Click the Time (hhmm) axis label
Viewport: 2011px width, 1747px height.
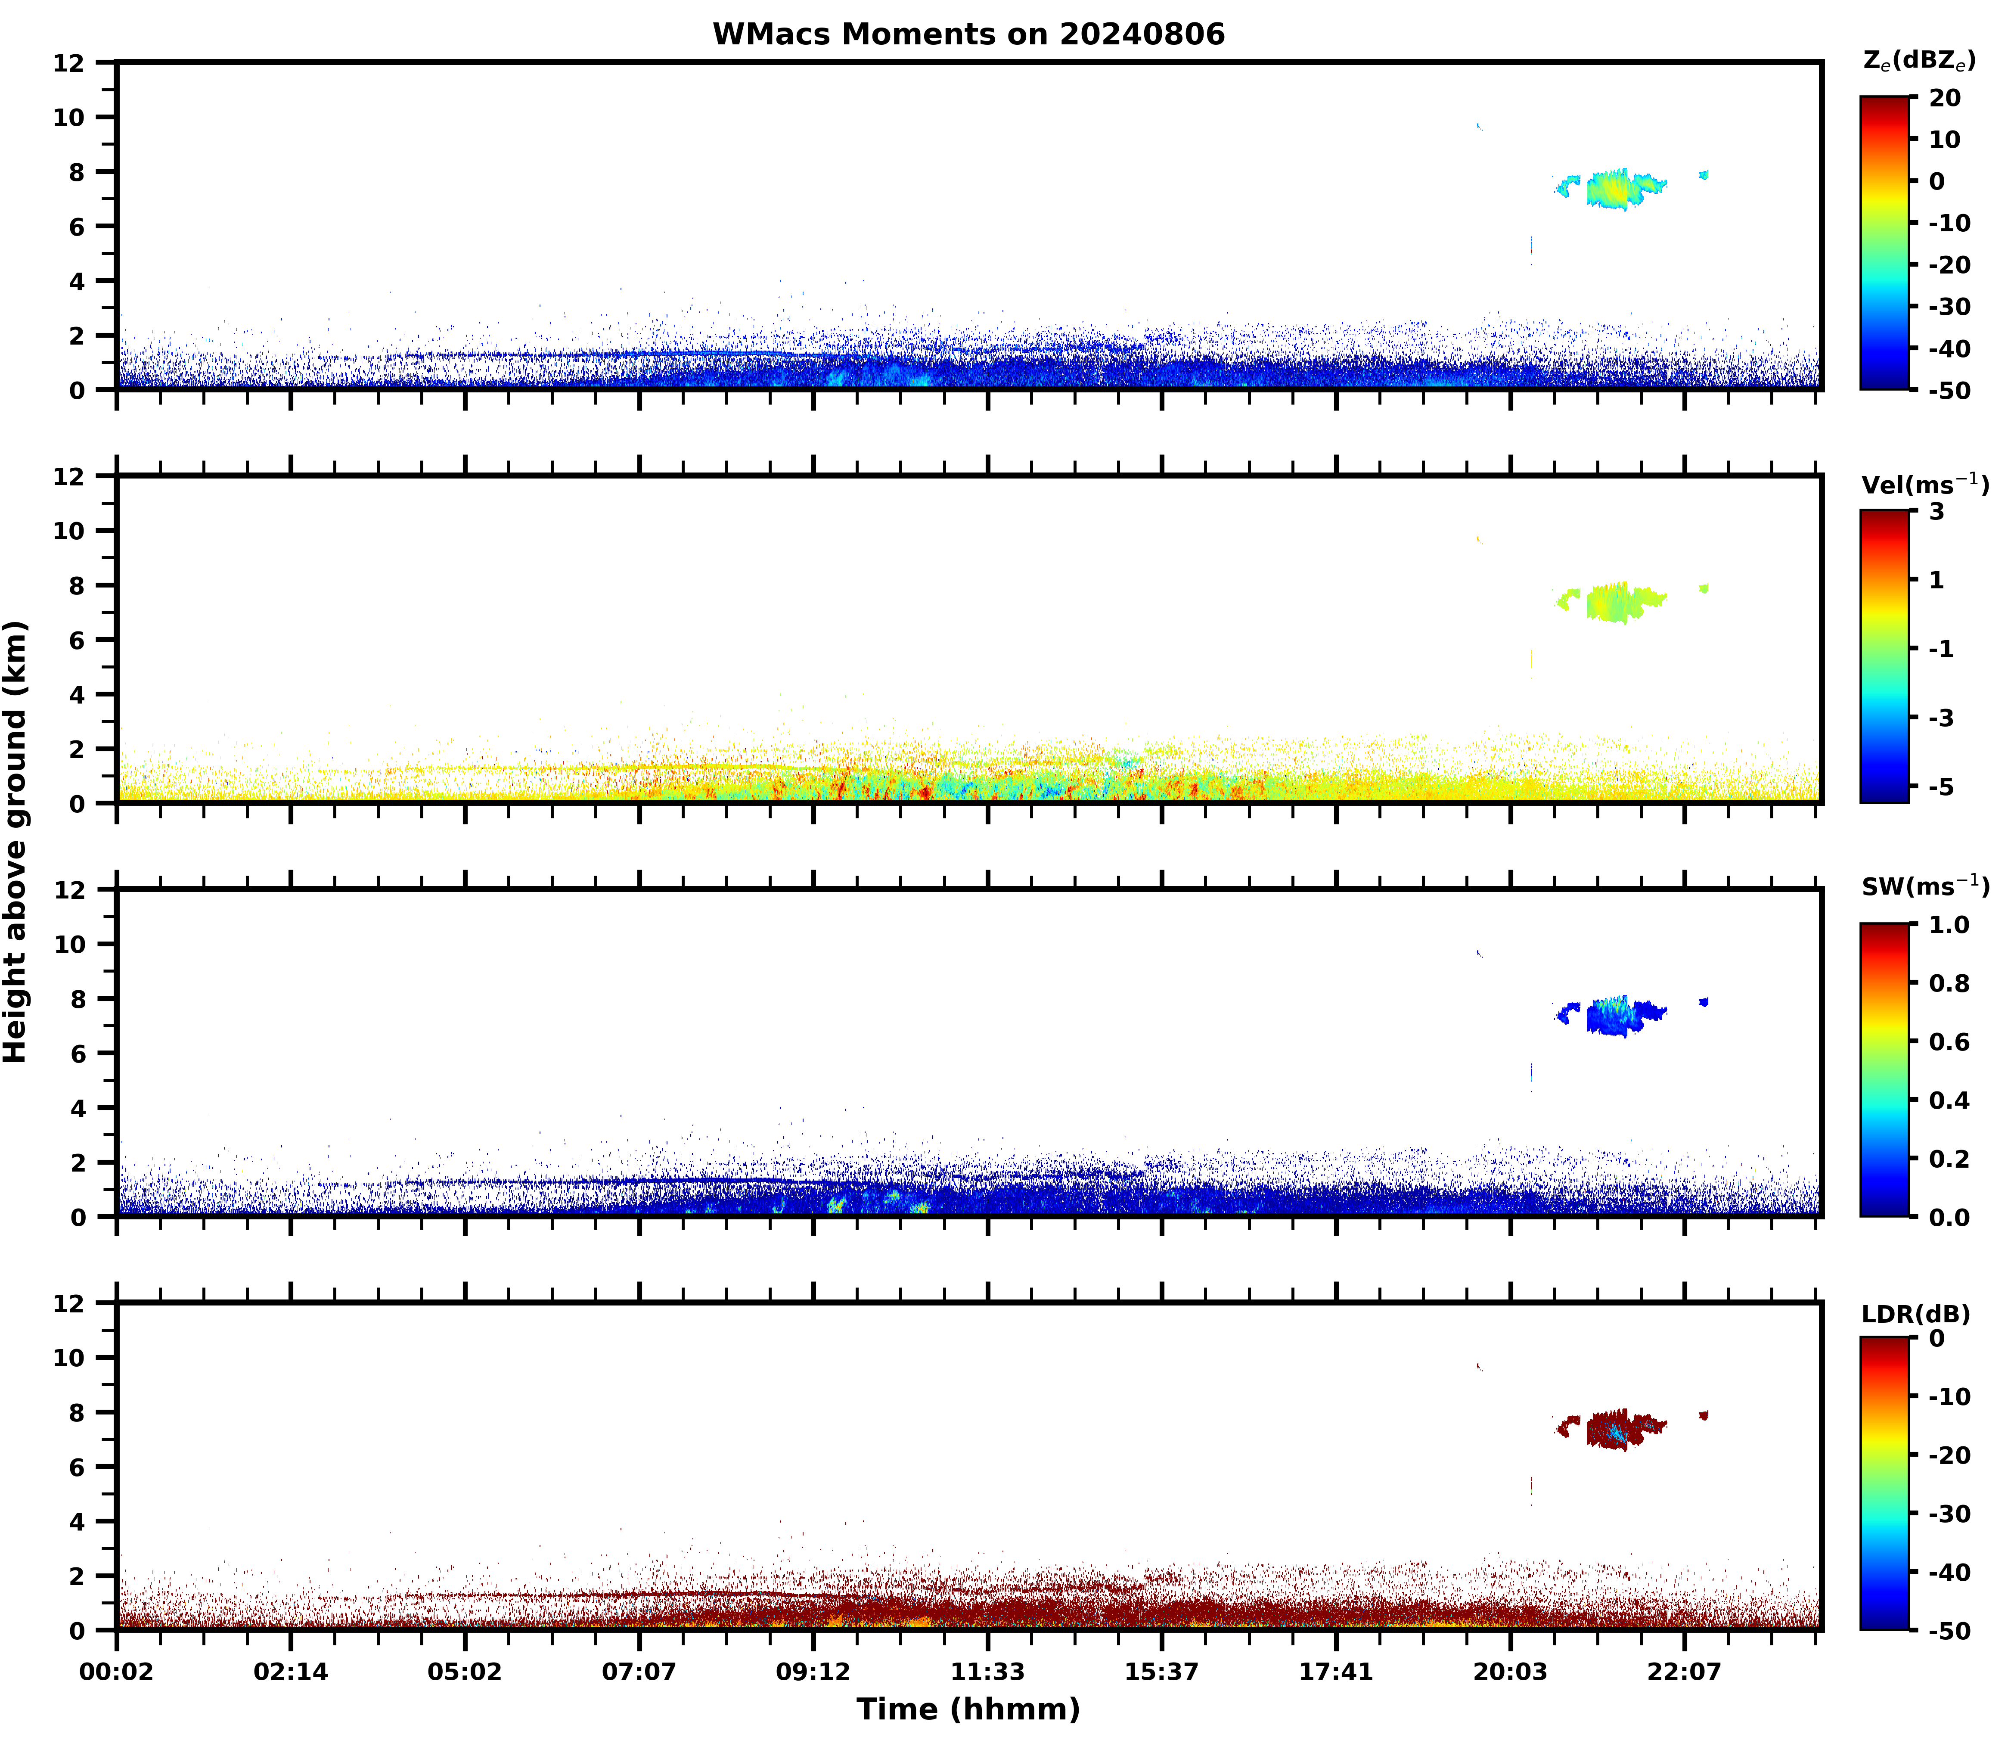(968, 1709)
